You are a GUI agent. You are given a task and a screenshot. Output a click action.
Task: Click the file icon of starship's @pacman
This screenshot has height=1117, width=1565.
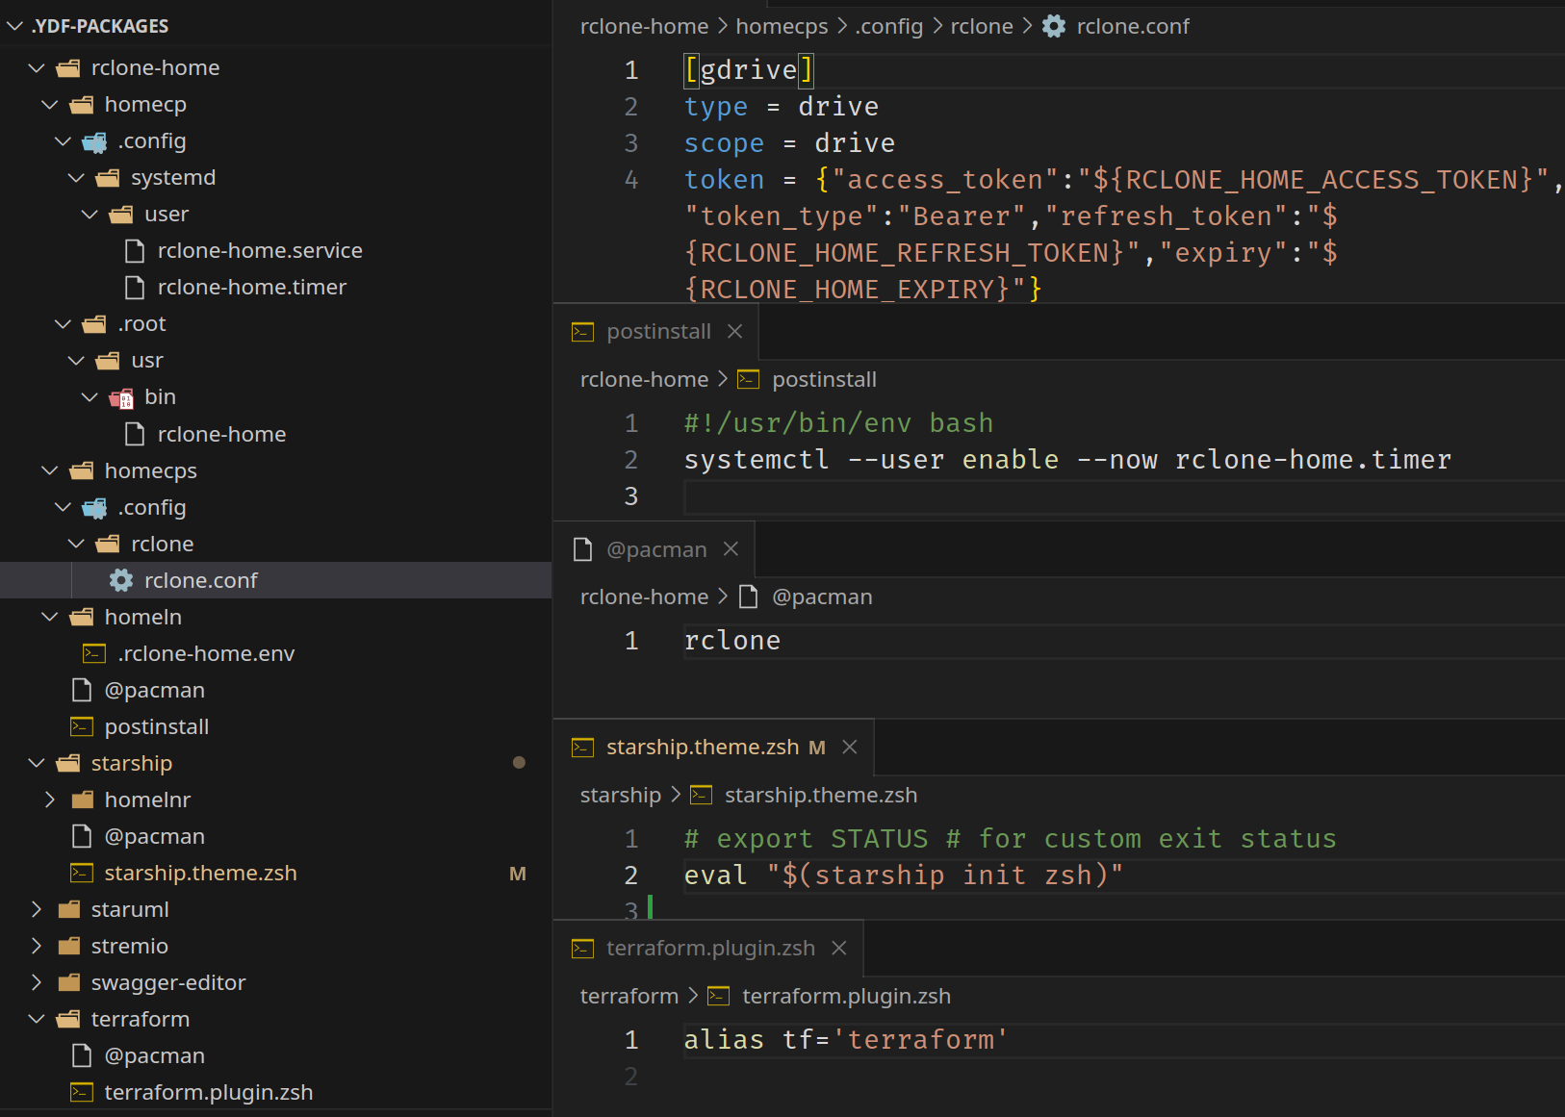coord(82,836)
